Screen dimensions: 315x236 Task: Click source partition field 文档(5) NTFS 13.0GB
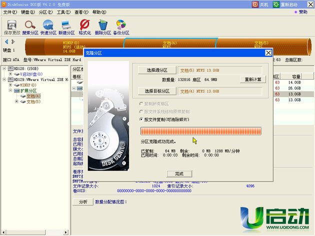[220, 70]
